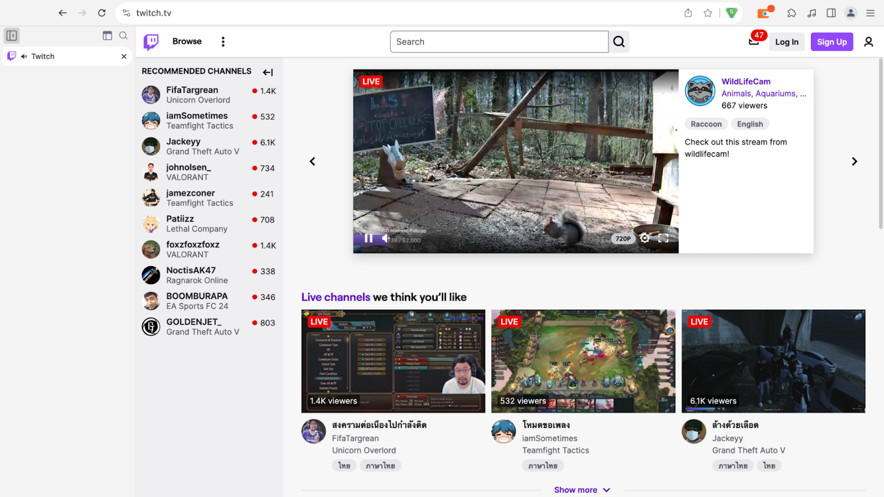Click Unicorn Overlord under FifaTargrean card

pyautogui.click(x=364, y=451)
